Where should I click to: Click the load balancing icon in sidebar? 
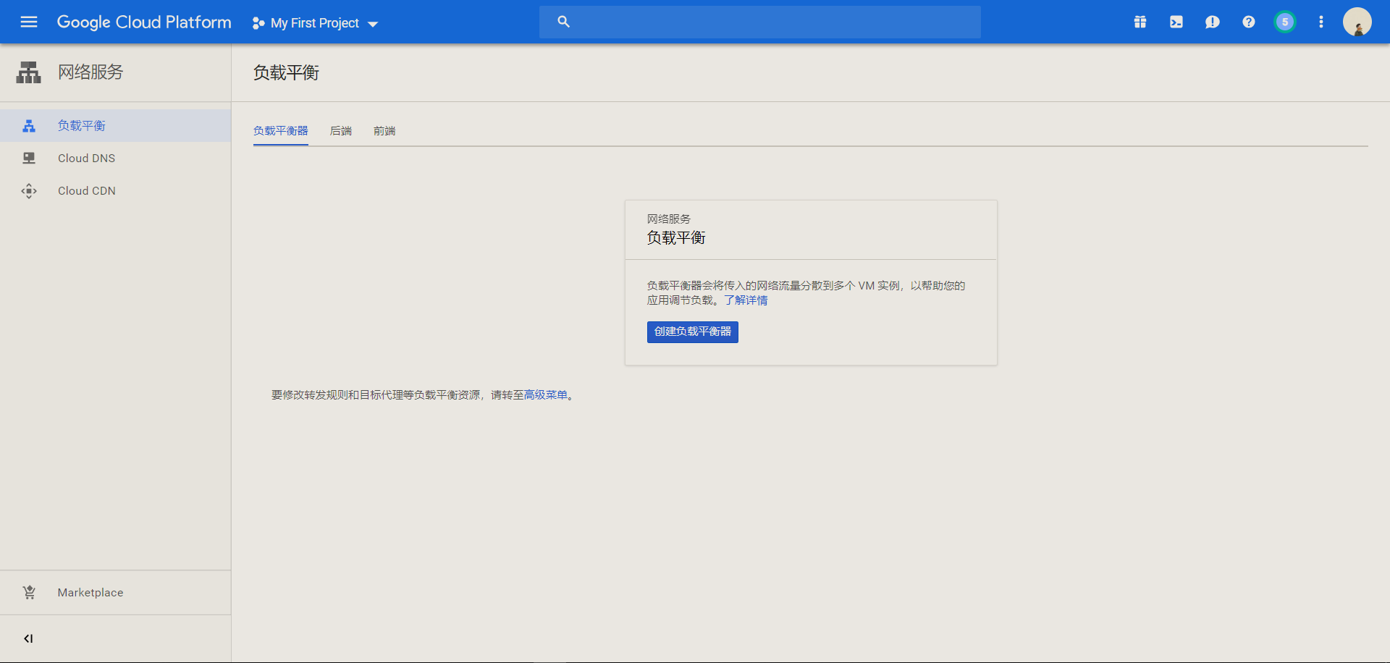(29, 126)
